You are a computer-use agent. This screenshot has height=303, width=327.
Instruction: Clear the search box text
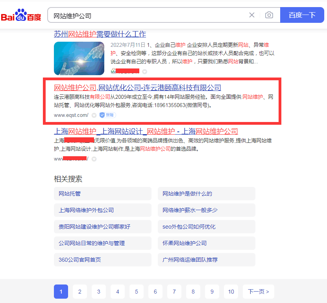(252, 15)
